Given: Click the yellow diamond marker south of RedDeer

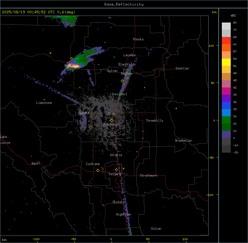Looking at the screenshot, I should click(122, 81).
